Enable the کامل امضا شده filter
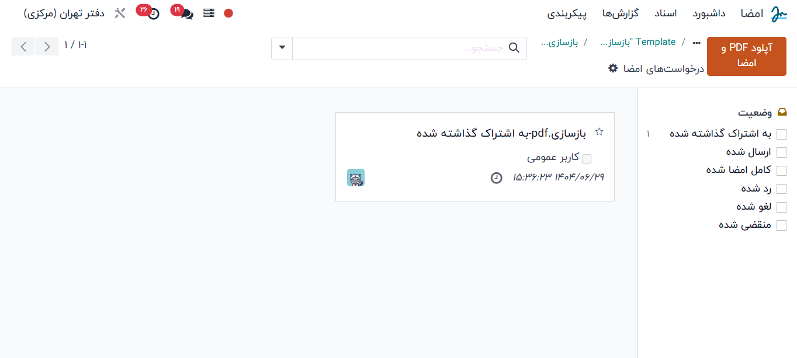The width and height of the screenshot is (797, 358). [x=781, y=171]
